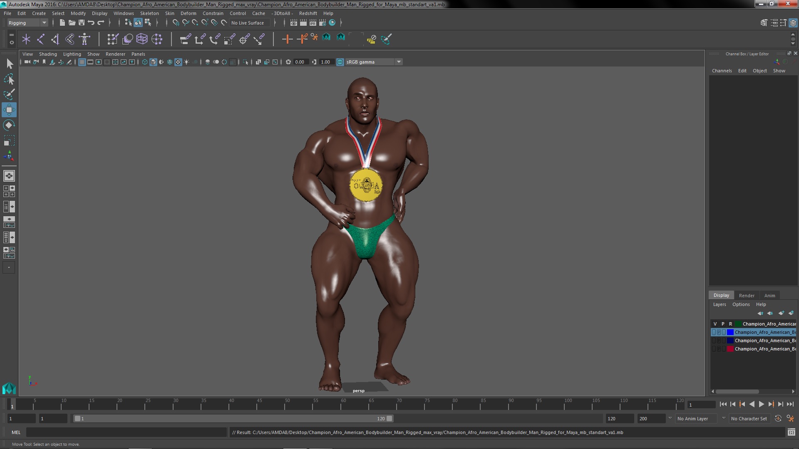The image size is (799, 449).
Task: Move selected layer down in the list
Action: coord(770,313)
